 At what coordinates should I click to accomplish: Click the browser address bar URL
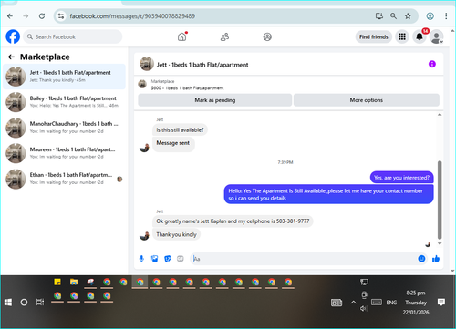[x=132, y=16]
